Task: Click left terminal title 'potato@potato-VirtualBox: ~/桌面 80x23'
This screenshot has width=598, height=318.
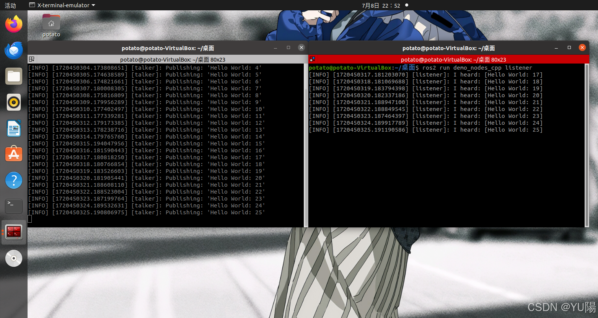Action: tap(173, 60)
